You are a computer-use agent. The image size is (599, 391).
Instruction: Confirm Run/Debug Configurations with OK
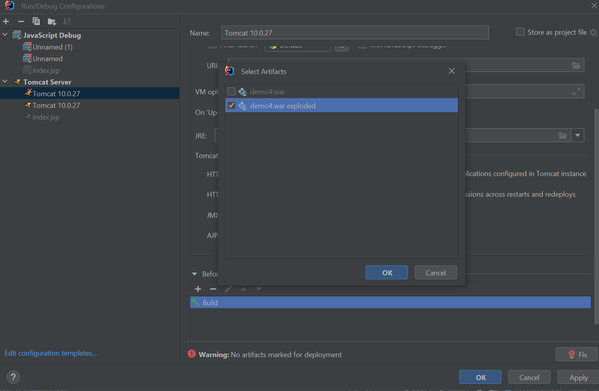tap(480, 377)
